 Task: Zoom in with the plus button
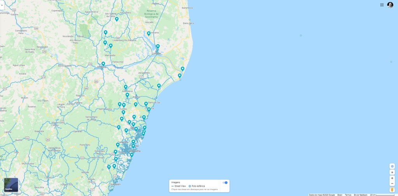[392, 178]
